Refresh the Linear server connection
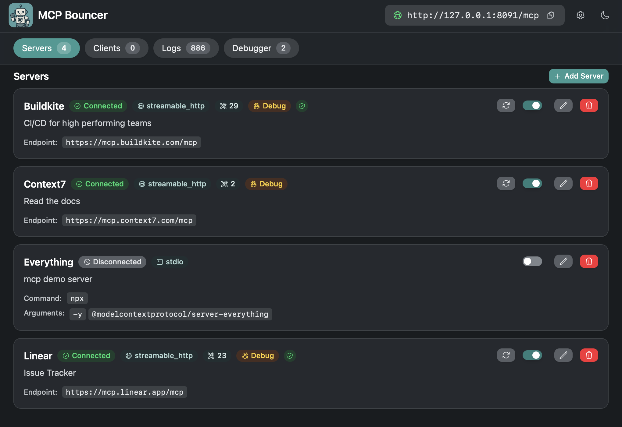 click(x=506, y=355)
